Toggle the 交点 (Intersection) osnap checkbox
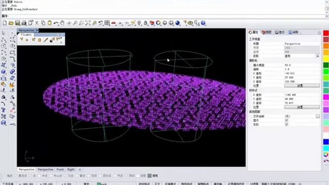 (x=65, y=176)
